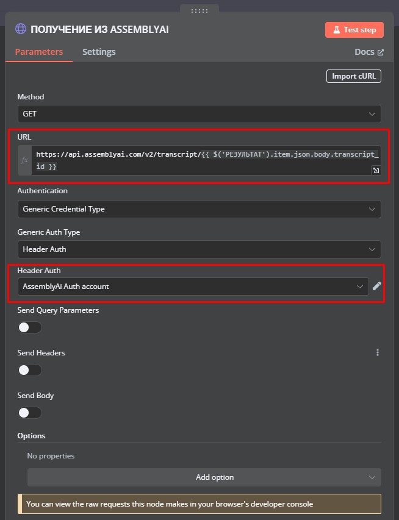Switch to the Settings tab
The width and height of the screenshot is (399, 520).
point(99,52)
